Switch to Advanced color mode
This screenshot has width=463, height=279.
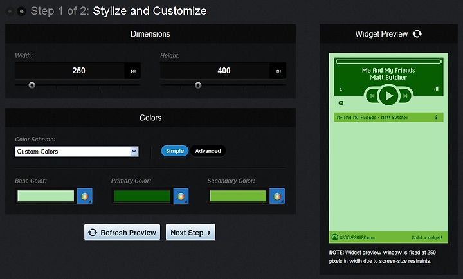click(208, 151)
